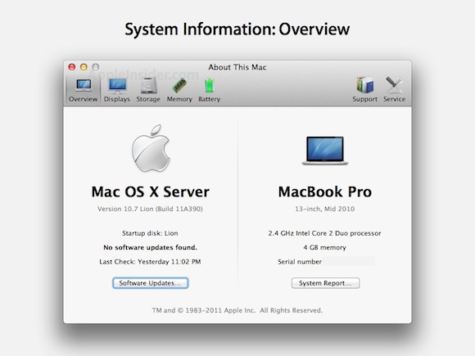Open the Memory RAM chip icon
Viewport: 475px width, 356px height.
(179, 85)
